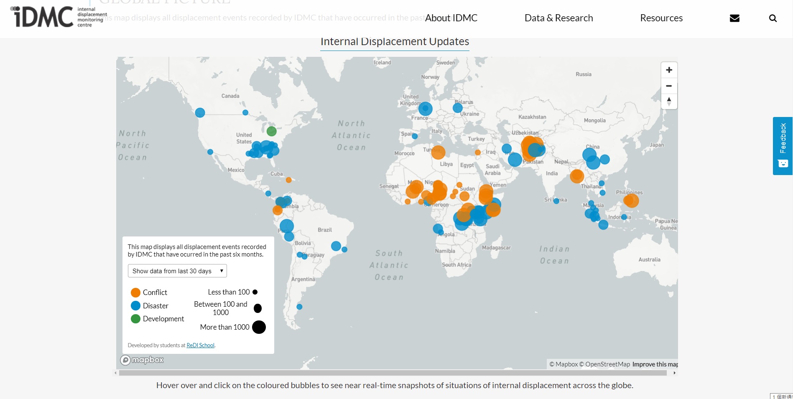
Task: Zoom out on the map
Action: tap(669, 86)
